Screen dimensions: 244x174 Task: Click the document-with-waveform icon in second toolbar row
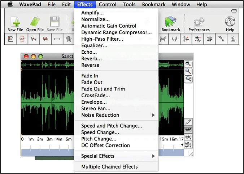point(10,39)
